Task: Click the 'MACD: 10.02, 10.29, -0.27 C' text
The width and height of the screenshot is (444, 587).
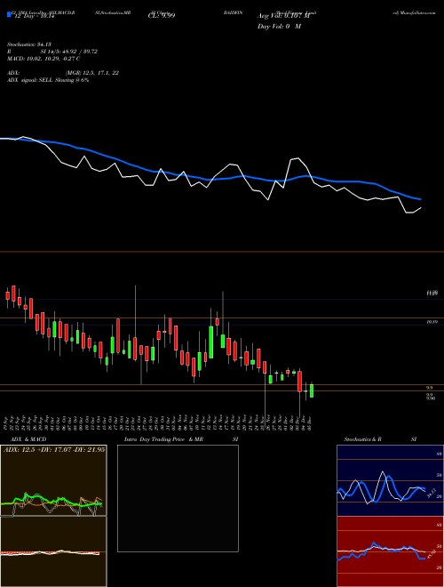Action: pos(44,59)
